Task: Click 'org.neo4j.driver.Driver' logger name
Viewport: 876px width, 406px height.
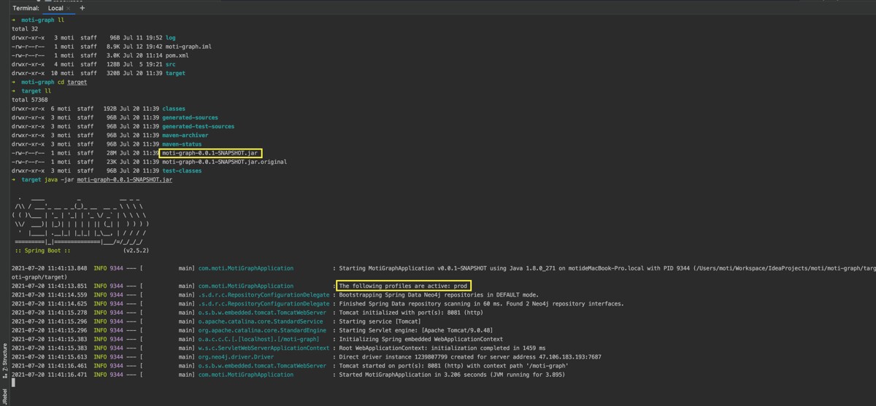Action: 236,357
